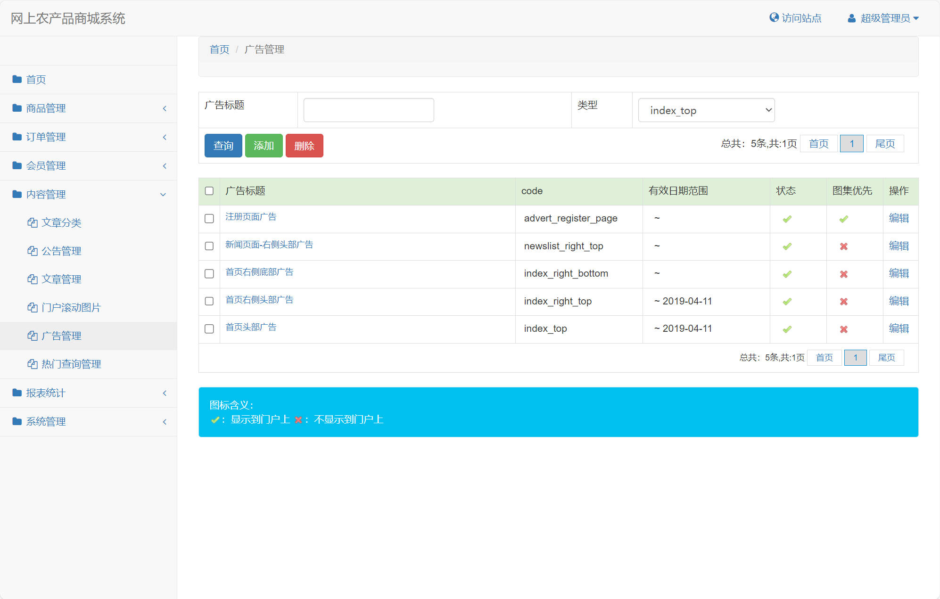Check the checkbox for 注册页面广告 row
The height and width of the screenshot is (599, 940).
209,218
